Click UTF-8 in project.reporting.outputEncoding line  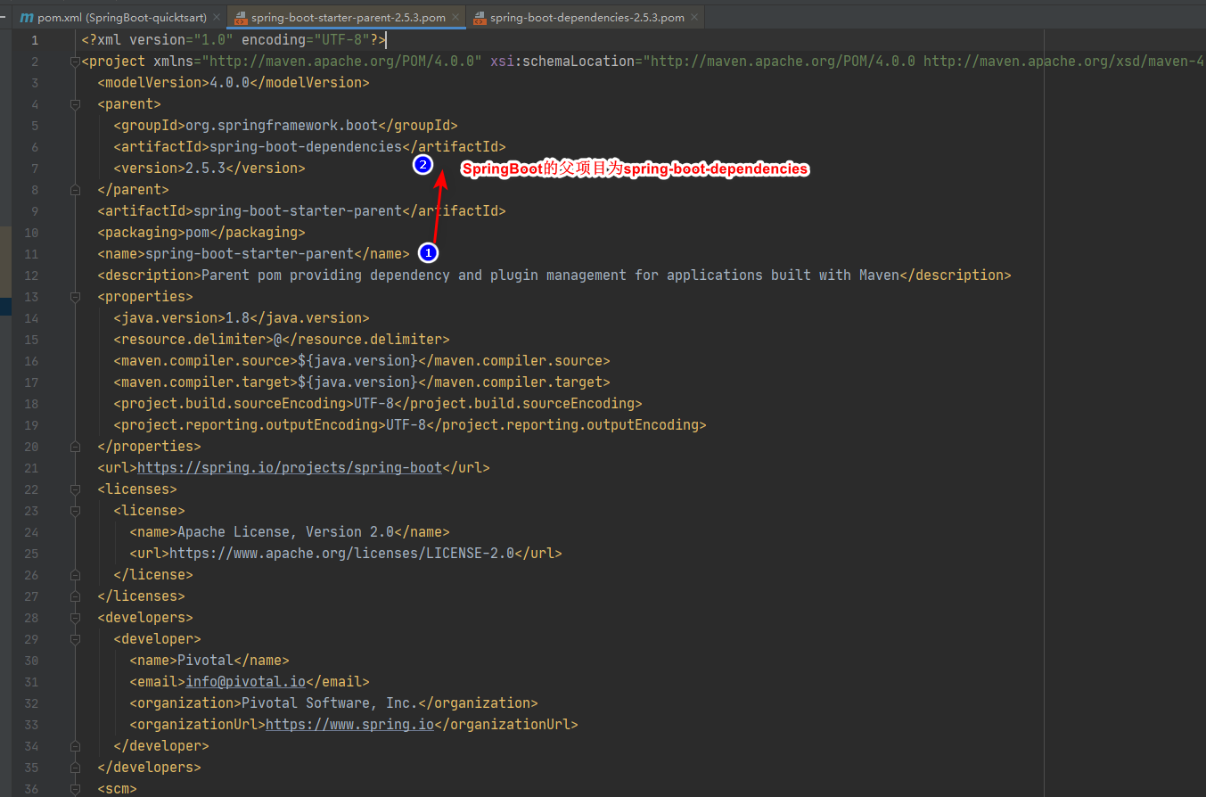click(x=406, y=425)
